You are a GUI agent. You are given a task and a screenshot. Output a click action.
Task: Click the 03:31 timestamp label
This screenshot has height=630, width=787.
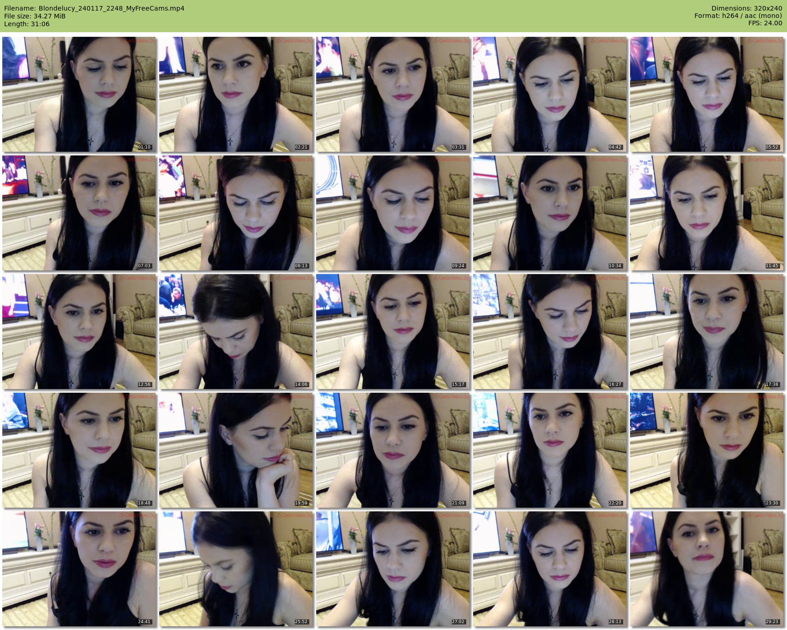[458, 147]
